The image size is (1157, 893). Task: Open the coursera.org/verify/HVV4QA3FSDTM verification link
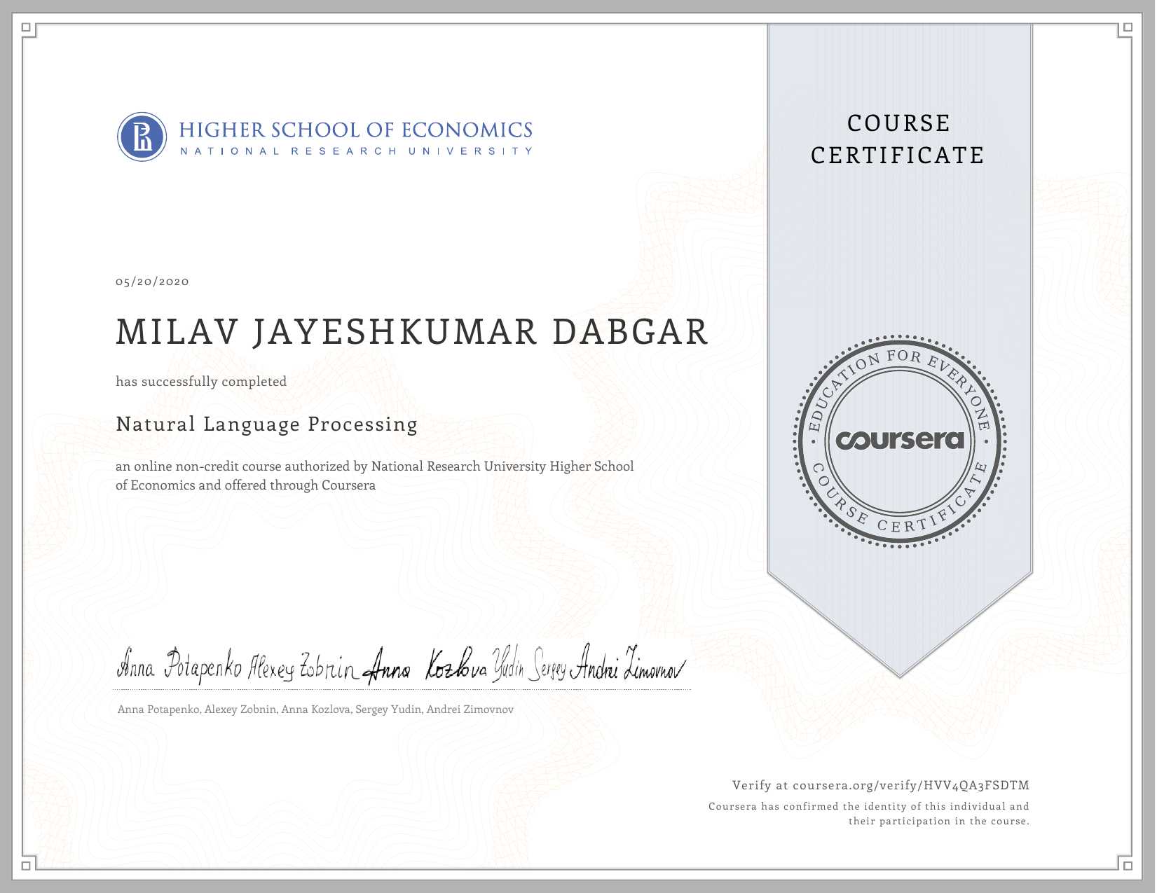910,785
